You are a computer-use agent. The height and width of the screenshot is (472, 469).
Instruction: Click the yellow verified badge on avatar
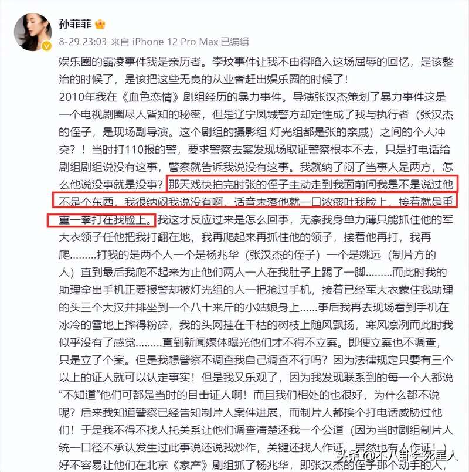pyautogui.click(x=46, y=46)
